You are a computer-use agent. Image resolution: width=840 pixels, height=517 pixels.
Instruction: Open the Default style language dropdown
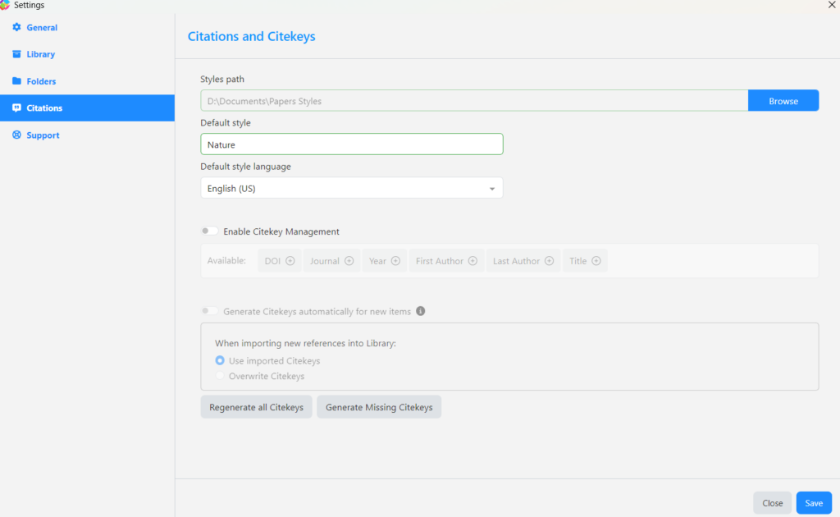click(x=351, y=189)
